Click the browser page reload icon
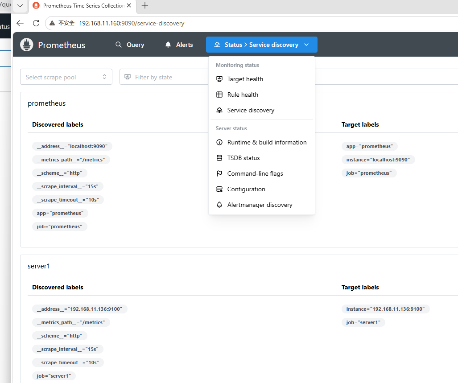Viewport: 458px width, 383px height. [x=36, y=23]
